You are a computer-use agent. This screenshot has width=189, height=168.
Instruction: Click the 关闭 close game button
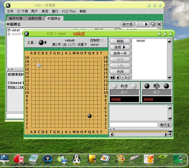point(120,72)
